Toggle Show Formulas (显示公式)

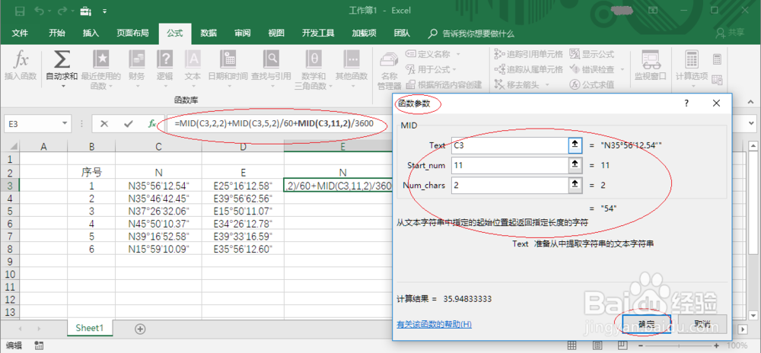coord(591,54)
